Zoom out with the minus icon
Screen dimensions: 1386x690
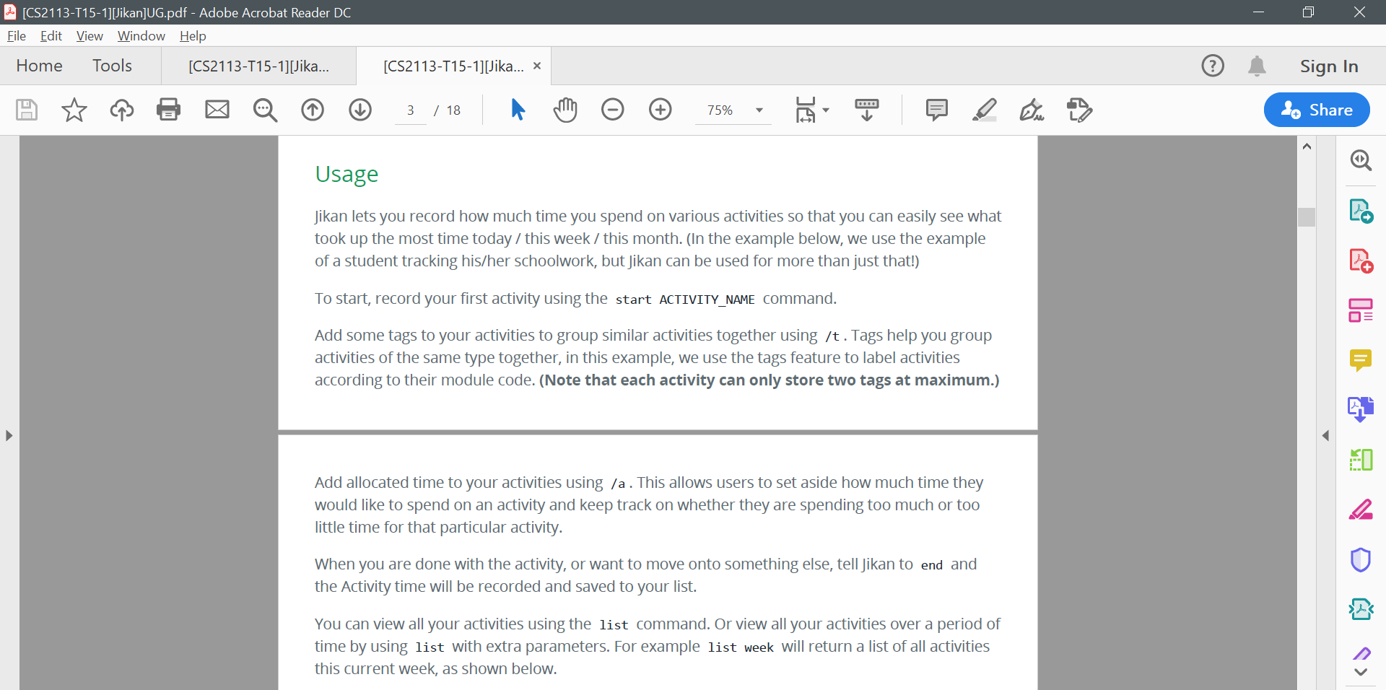(613, 110)
